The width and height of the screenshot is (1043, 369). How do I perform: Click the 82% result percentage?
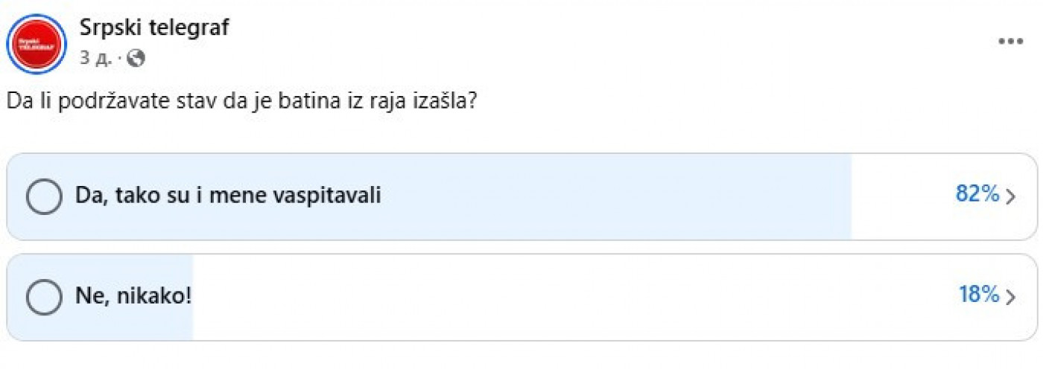(977, 195)
